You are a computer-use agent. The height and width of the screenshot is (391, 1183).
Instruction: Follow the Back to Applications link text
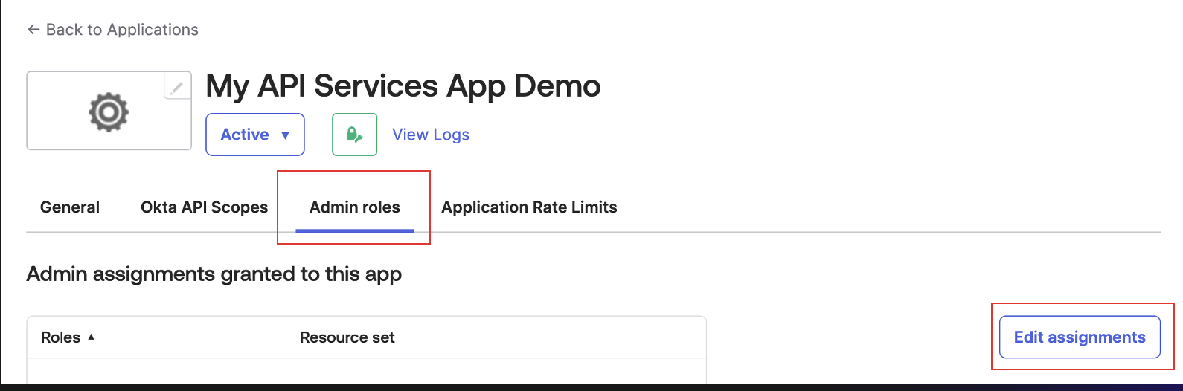122,30
